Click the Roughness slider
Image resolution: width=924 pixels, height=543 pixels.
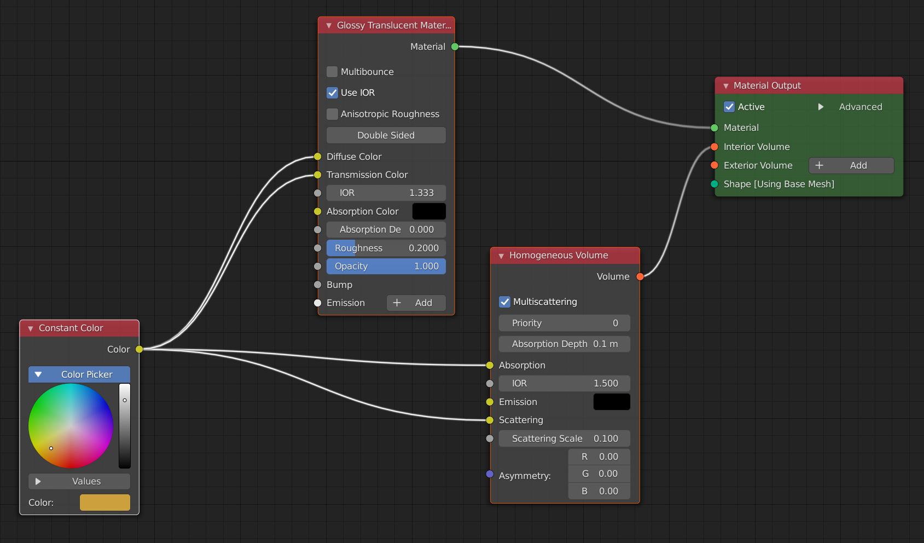(x=386, y=248)
